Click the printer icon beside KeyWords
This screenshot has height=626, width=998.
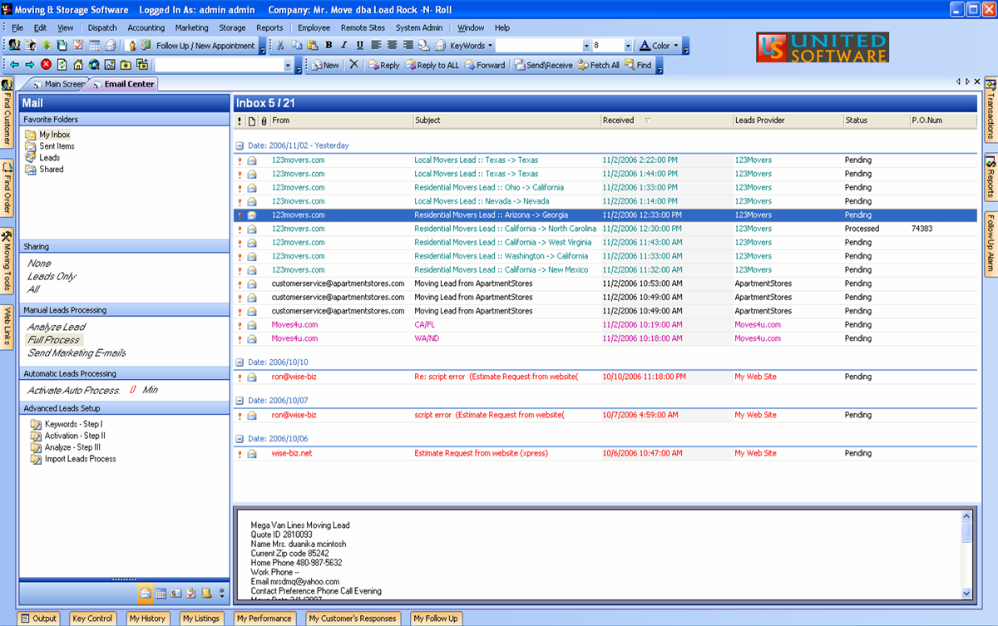[x=440, y=46]
